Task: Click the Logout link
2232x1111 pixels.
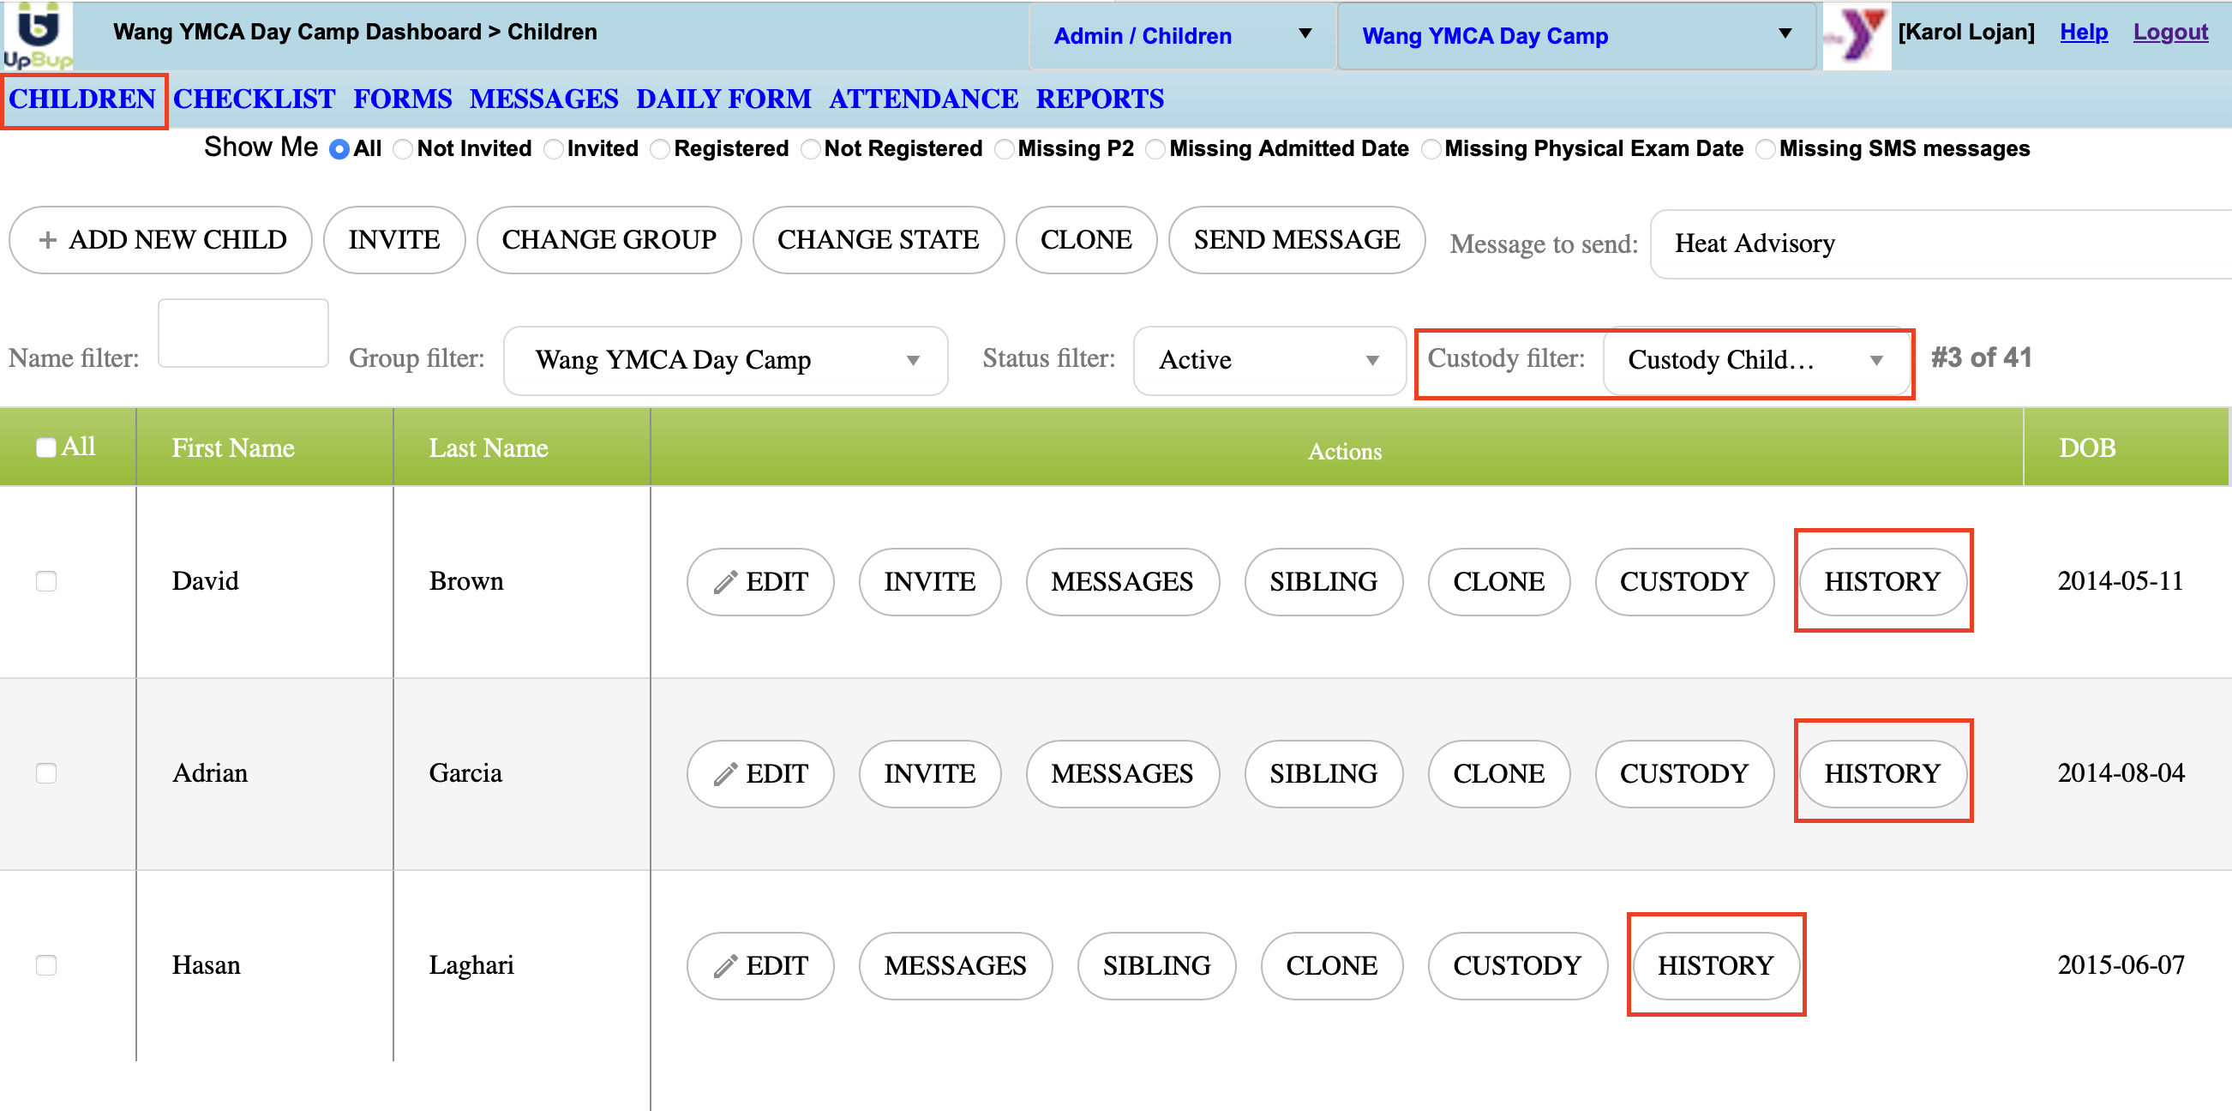Action: [x=2169, y=32]
